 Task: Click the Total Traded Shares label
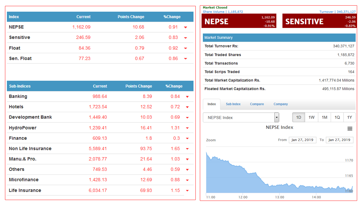point(223,55)
